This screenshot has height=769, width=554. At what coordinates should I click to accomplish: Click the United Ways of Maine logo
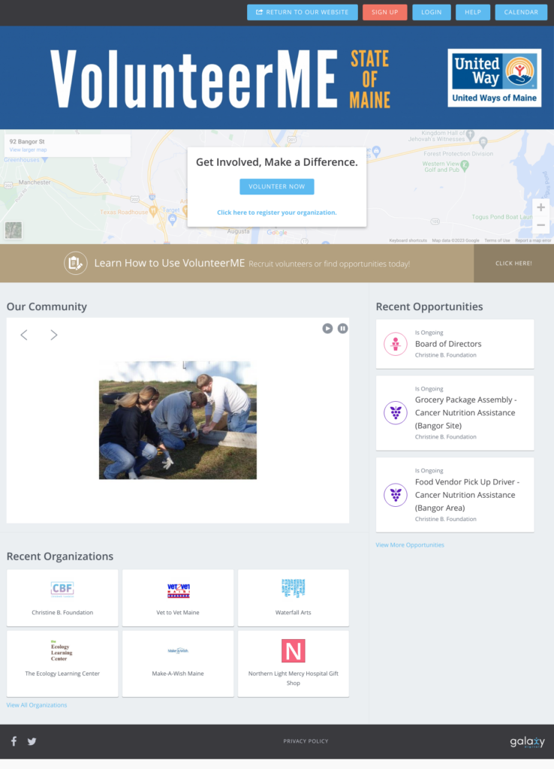(x=494, y=77)
